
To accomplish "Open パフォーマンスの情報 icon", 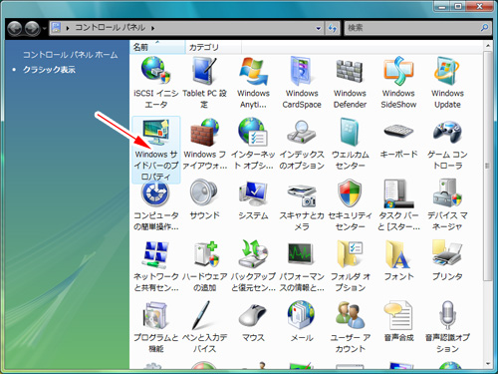I will click(301, 254).
